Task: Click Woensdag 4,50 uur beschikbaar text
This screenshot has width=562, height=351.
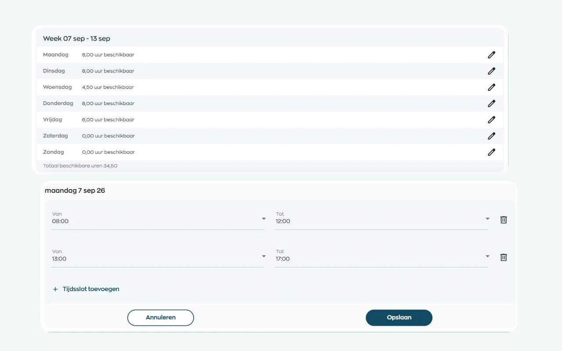Action: (108, 87)
